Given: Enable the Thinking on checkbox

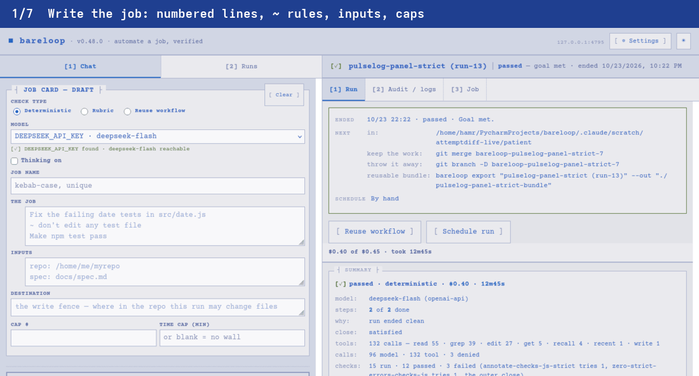Looking at the screenshot, I should pos(14,160).
